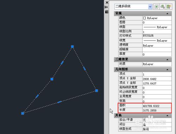Click the midpoint grip on the bottom edge
This screenshot has height=134, width=176.
[x=59, y=102]
